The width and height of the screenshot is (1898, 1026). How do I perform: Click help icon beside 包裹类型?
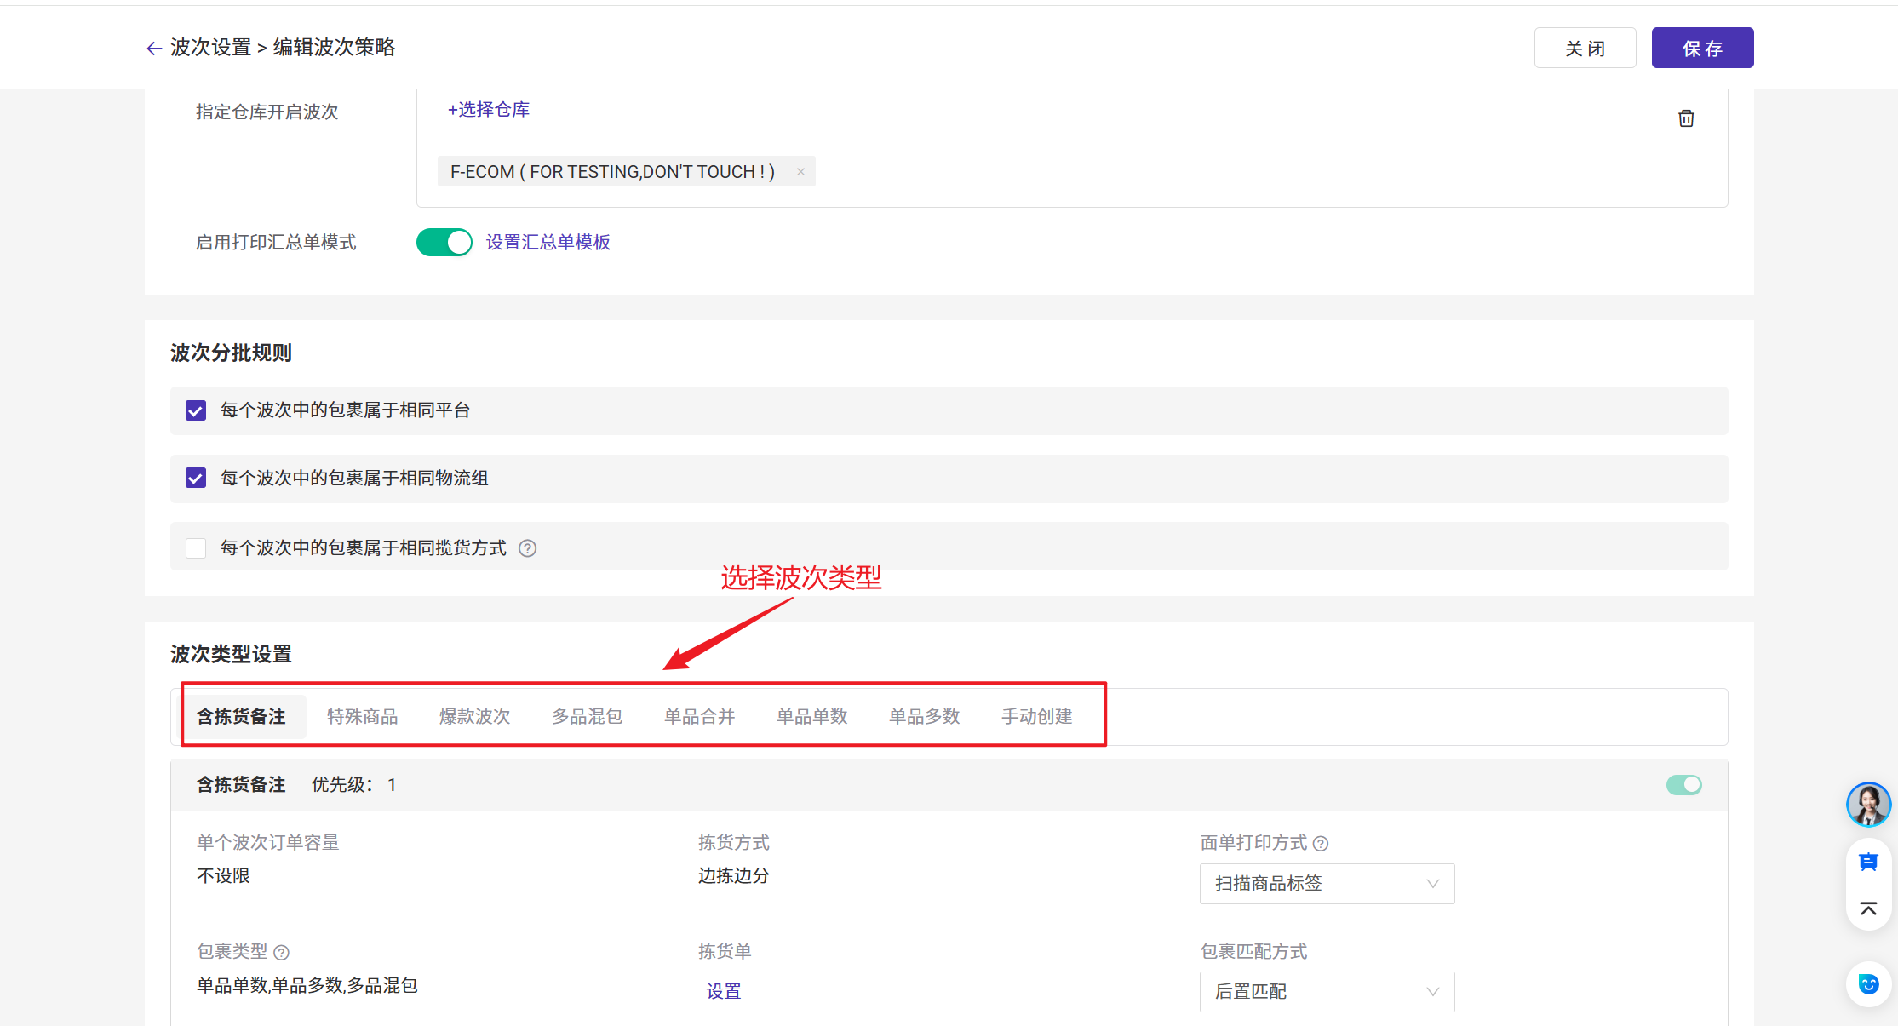282,953
